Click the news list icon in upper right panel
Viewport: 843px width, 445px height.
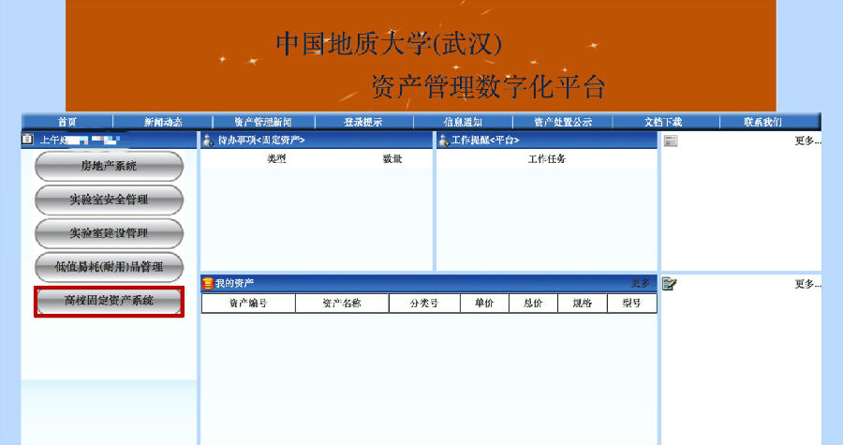671,141
